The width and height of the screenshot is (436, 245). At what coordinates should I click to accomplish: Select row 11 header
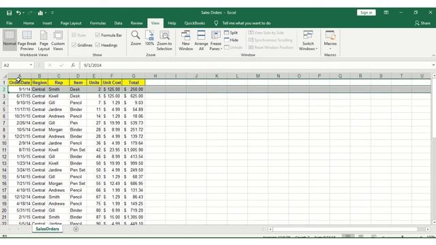tap(4, 150)
